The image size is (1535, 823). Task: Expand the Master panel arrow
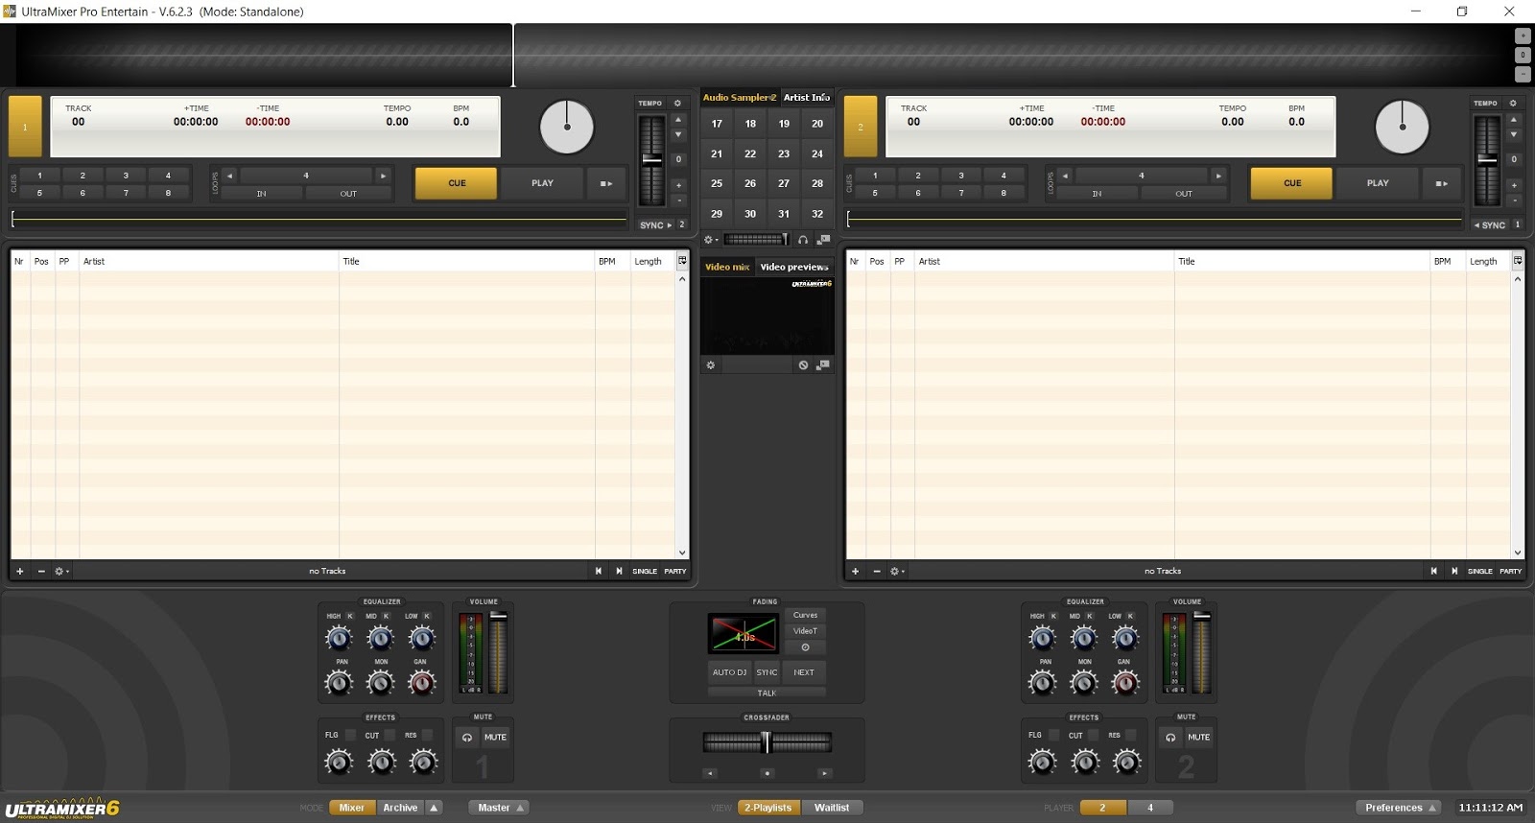(x=520, y=808)
